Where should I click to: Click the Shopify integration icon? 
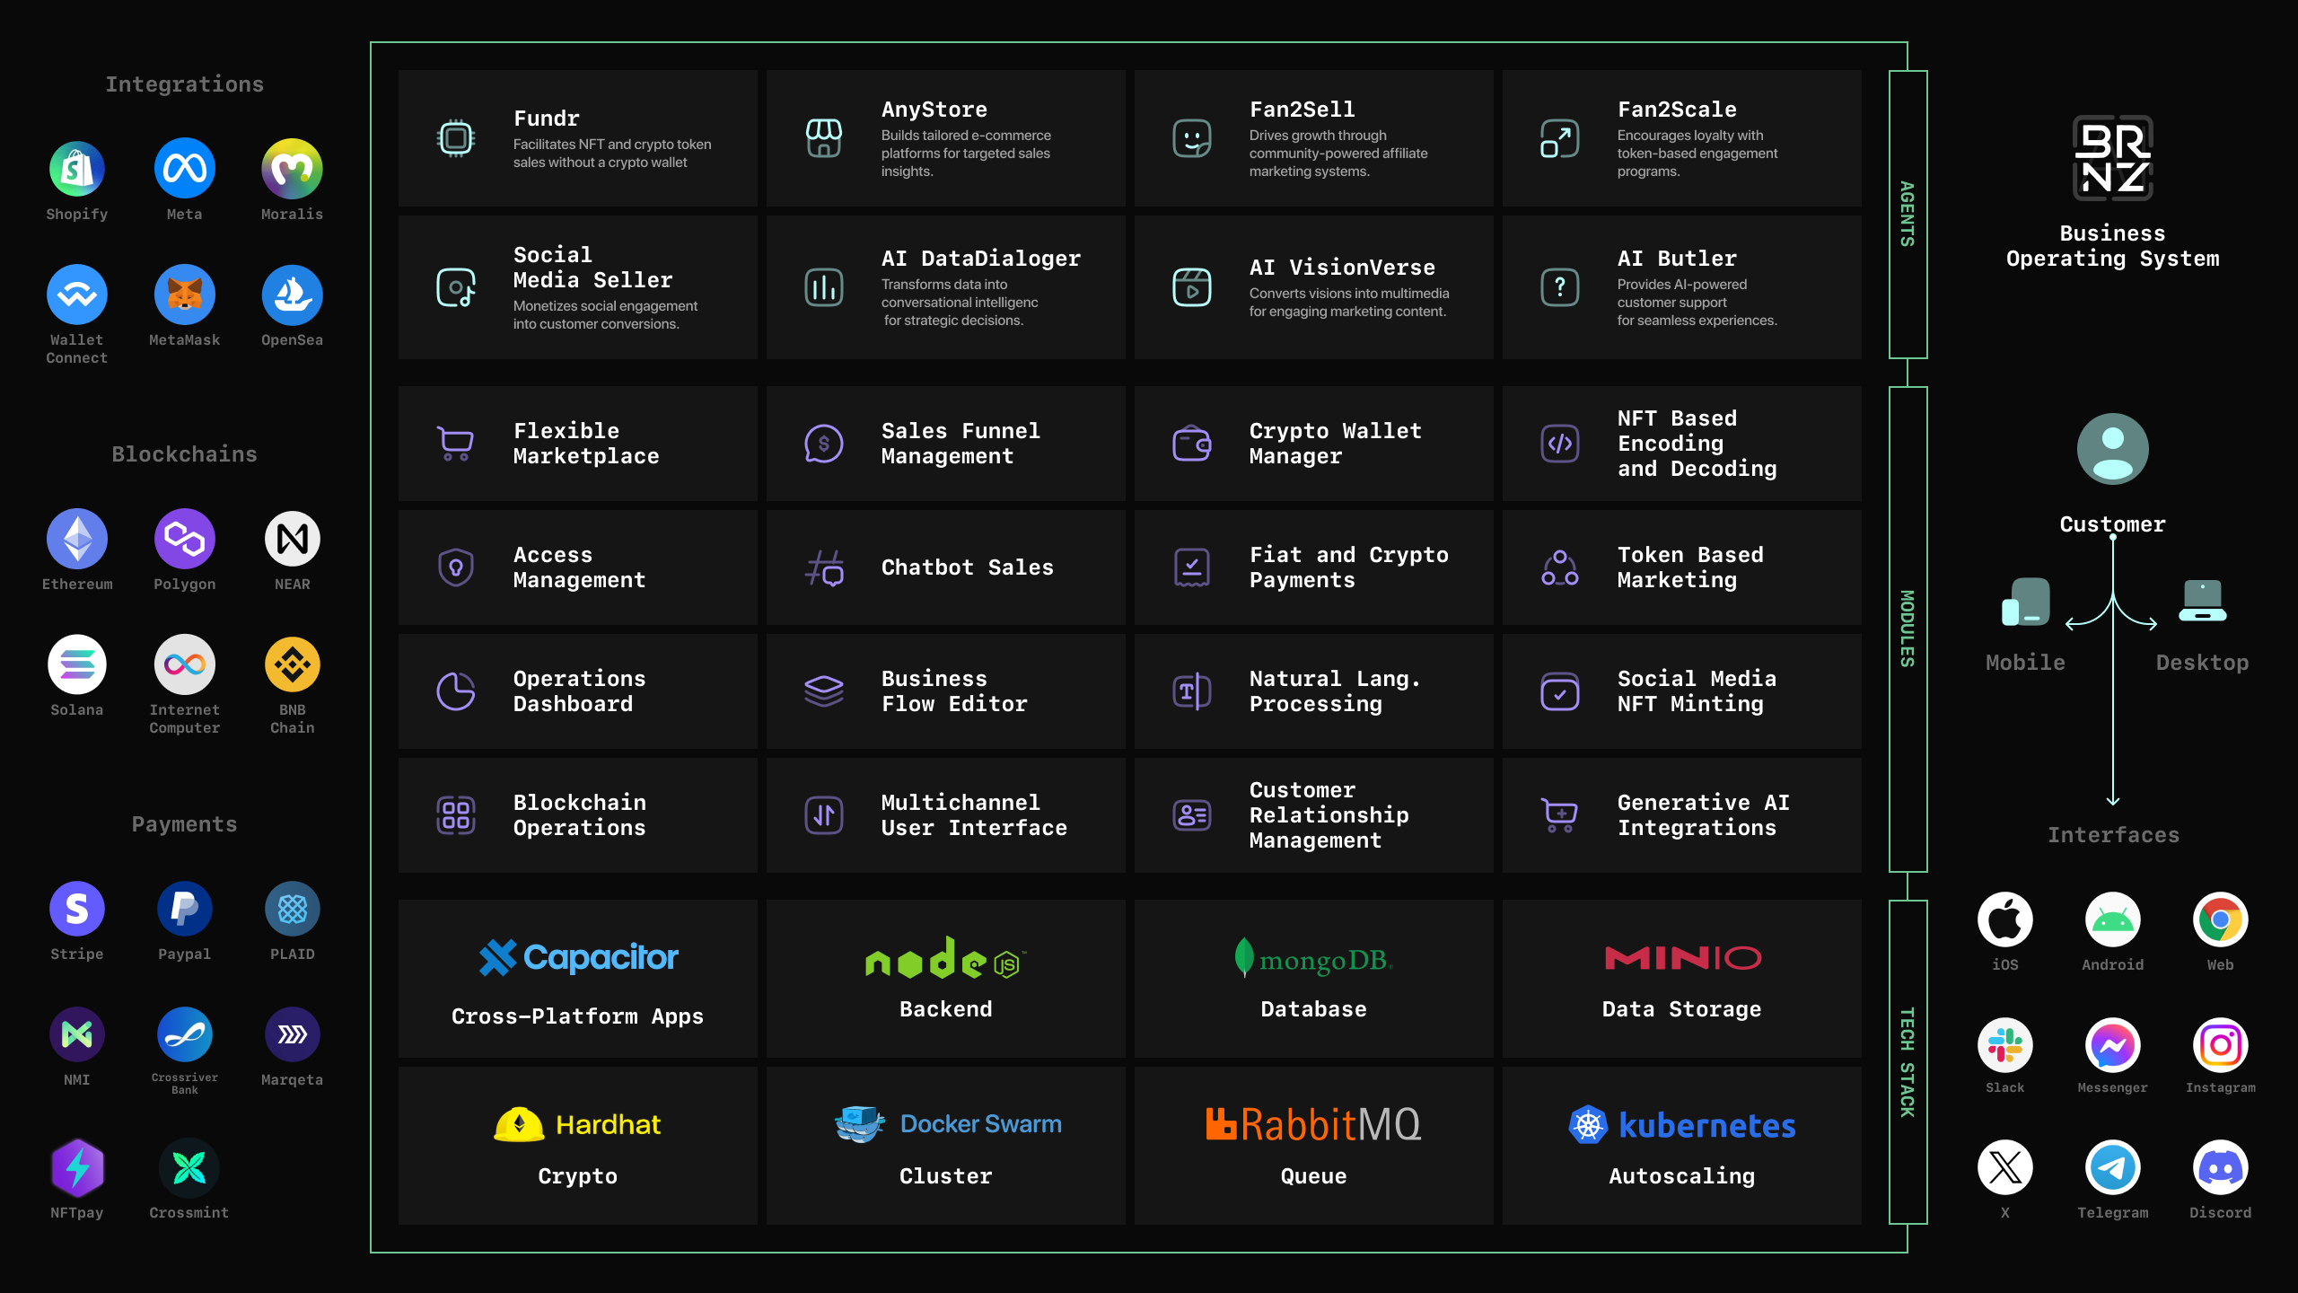tap(77, 169)
